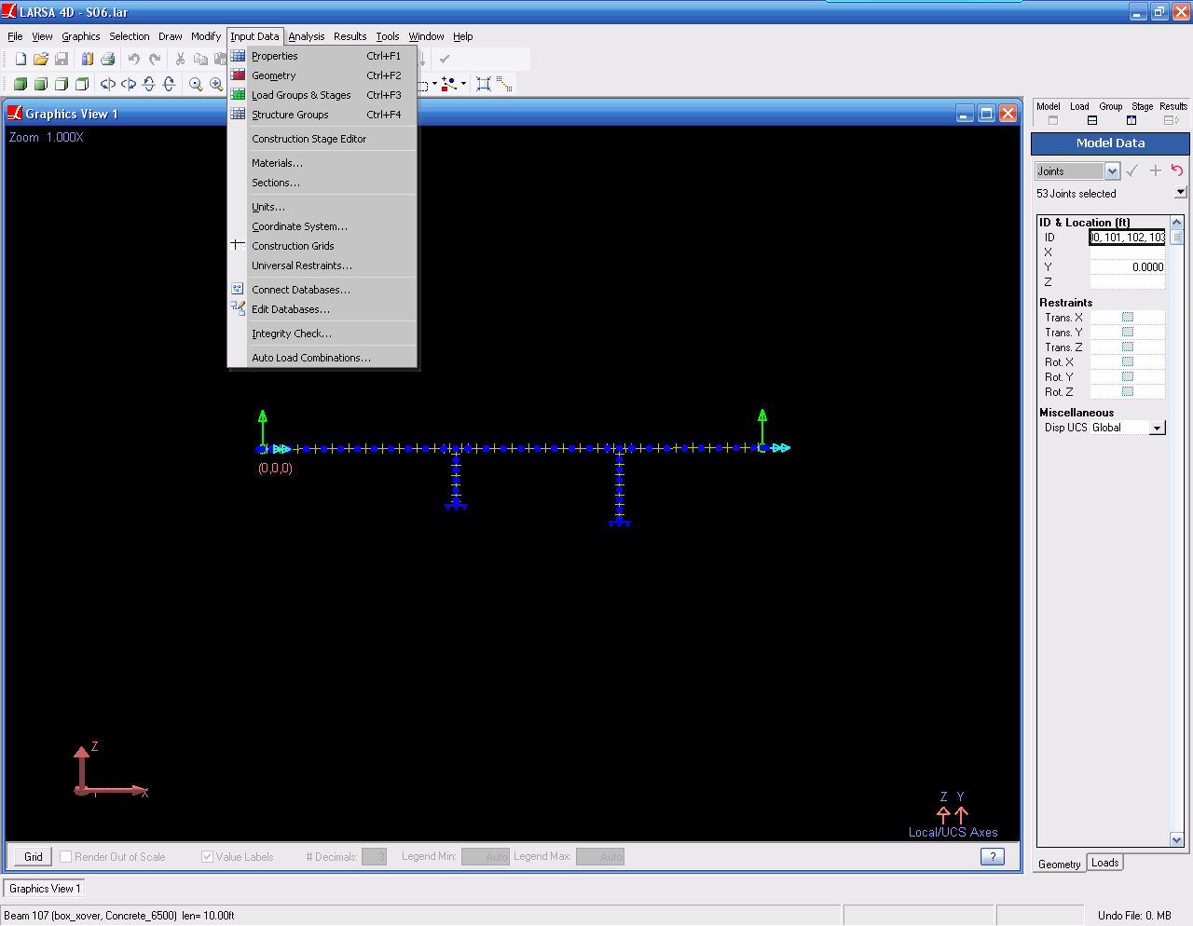Click the import library books icon
This screenshot has width=1193, height=926.
(87, 59)
